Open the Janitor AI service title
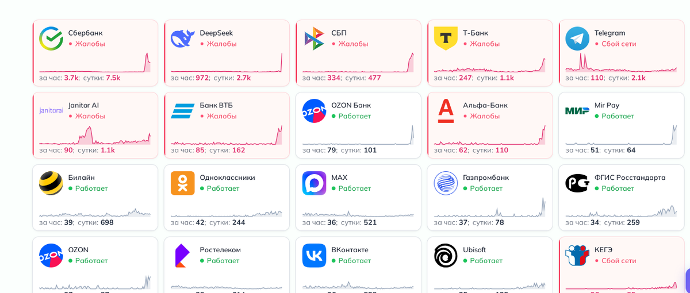 click(x=83, y=105)
